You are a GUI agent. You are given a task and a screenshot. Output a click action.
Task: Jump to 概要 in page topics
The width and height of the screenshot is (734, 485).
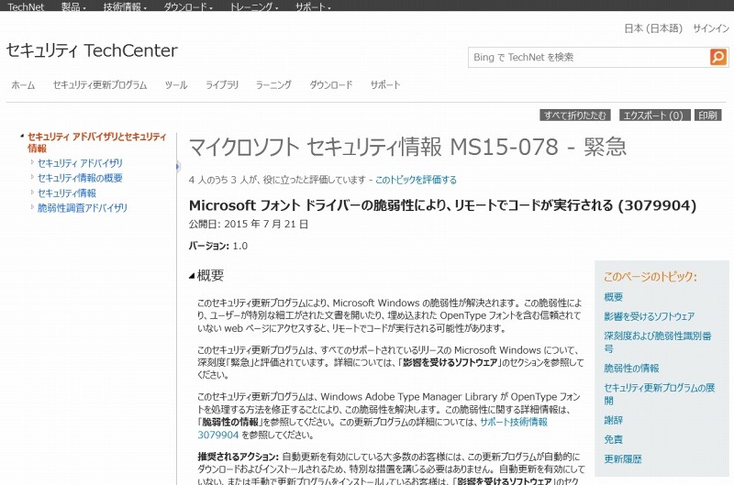(613, 297)
